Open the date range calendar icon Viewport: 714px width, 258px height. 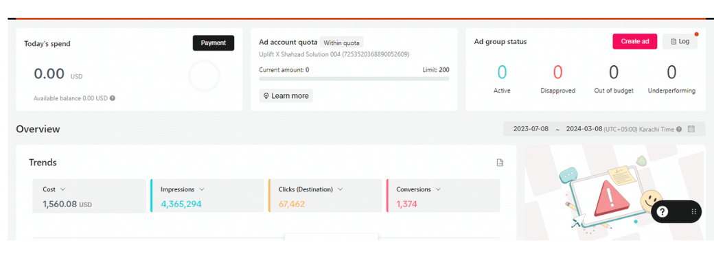(691, 129)
